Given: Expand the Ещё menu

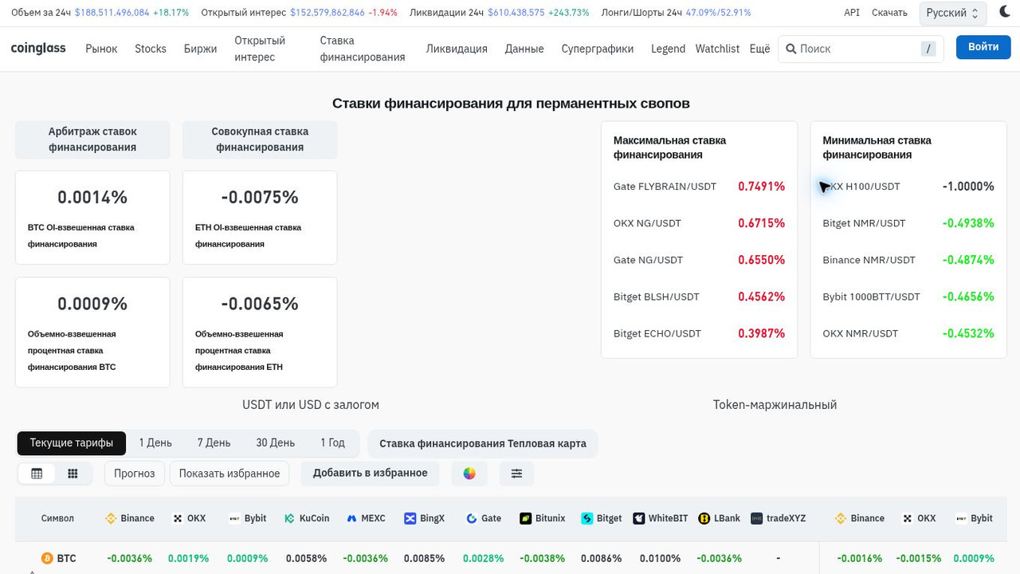Looking at the screenshot, I should point(759,49).
